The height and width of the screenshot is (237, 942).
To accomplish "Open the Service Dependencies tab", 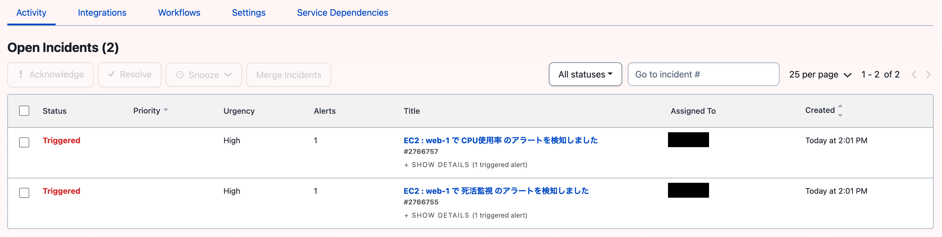I will 342,12.
